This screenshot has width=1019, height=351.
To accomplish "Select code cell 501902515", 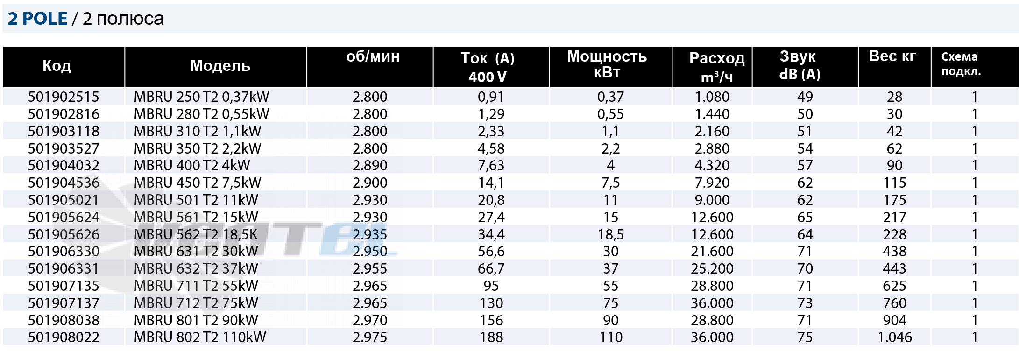I will [x=64, y=97].
